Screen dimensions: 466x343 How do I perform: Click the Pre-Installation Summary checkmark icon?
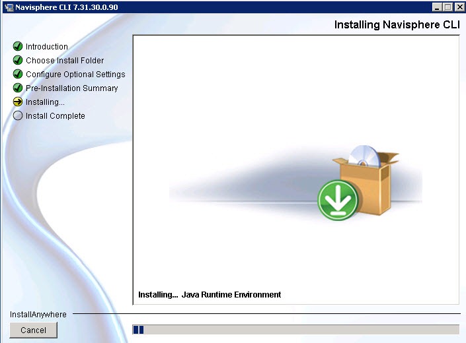click(x=18, y=88)
